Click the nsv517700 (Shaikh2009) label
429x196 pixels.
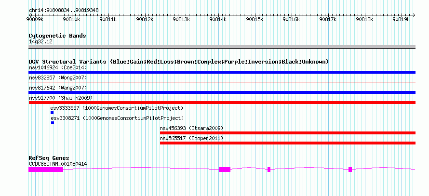(61, 98)
